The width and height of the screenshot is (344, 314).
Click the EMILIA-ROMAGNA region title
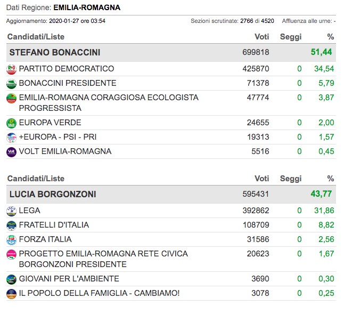(87, 7)
